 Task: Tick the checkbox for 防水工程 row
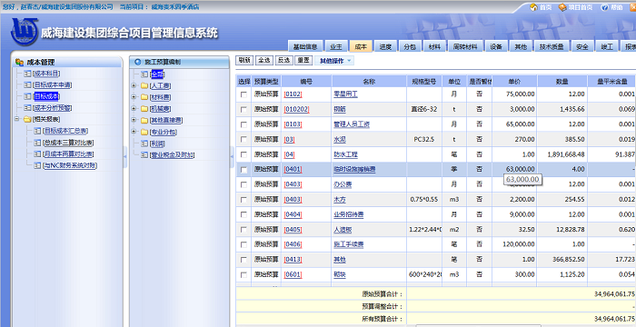coord(243,154)
